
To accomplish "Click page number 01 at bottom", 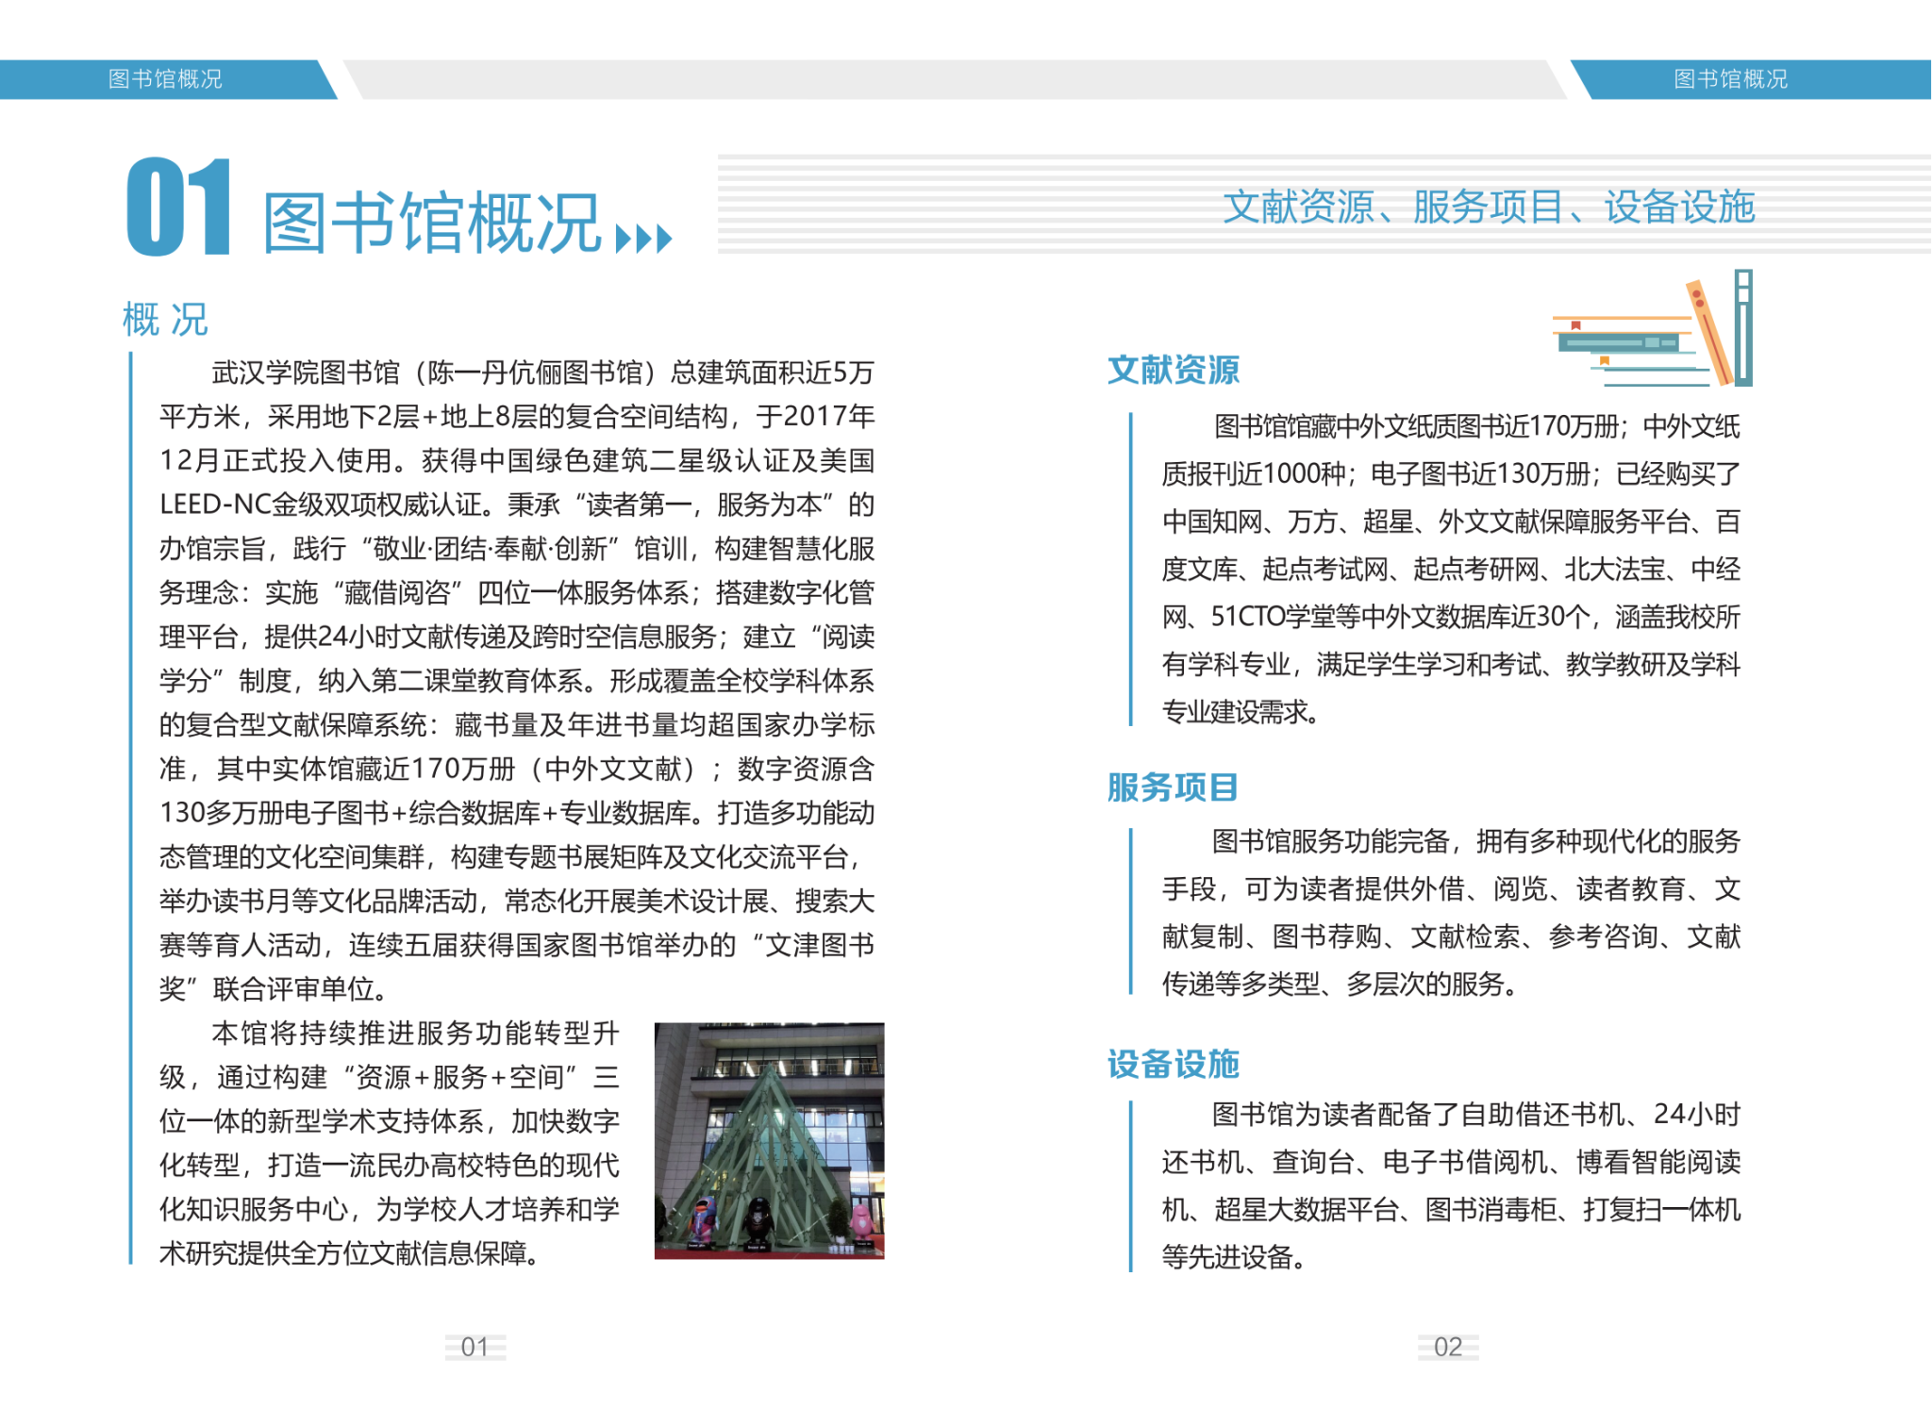I will (475, 1347).
